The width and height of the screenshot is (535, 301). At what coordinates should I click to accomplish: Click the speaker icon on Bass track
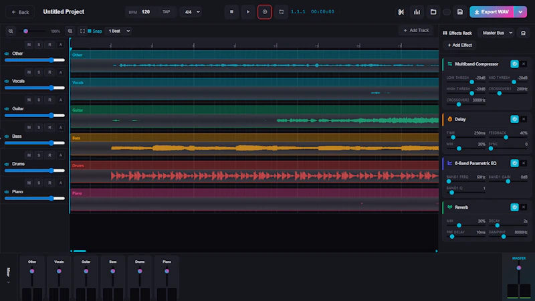7,136
